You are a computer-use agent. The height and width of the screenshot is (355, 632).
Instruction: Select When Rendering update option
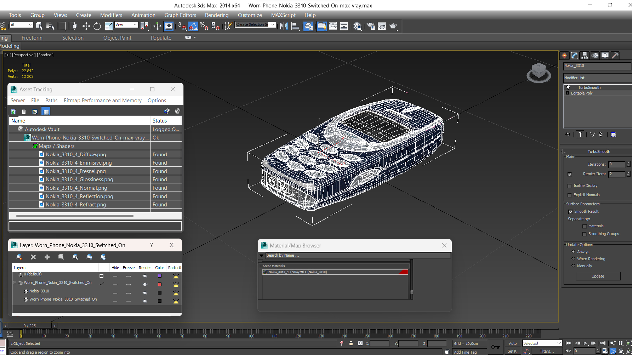click(573, 259)
